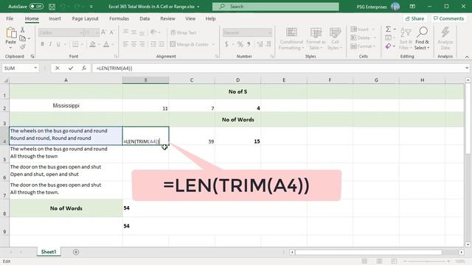Click the Name Box showing SUM
472x265 pixels.
click(21, 68)
